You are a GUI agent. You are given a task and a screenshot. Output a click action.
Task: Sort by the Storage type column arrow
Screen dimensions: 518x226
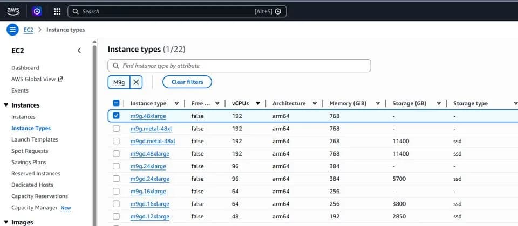pos(515,103)
